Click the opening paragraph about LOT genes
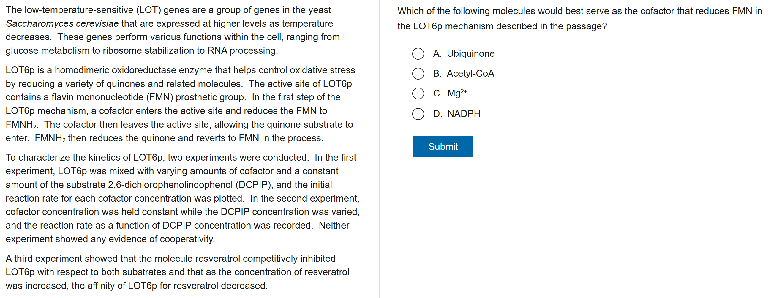Image resolution: width=771 pixels, height=298 pixels. pos(172,30)
